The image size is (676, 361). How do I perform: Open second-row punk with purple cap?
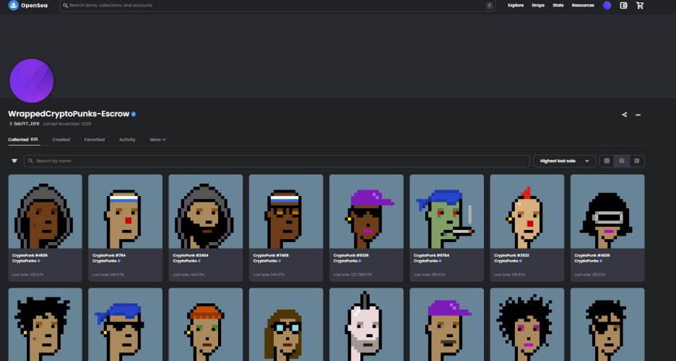click(446, 324)
